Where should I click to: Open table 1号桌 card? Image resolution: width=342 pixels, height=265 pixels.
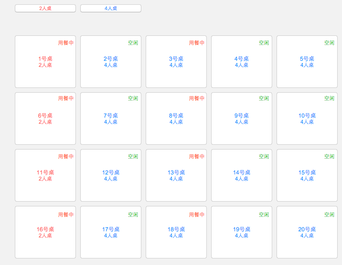click(x=45, y=62)
